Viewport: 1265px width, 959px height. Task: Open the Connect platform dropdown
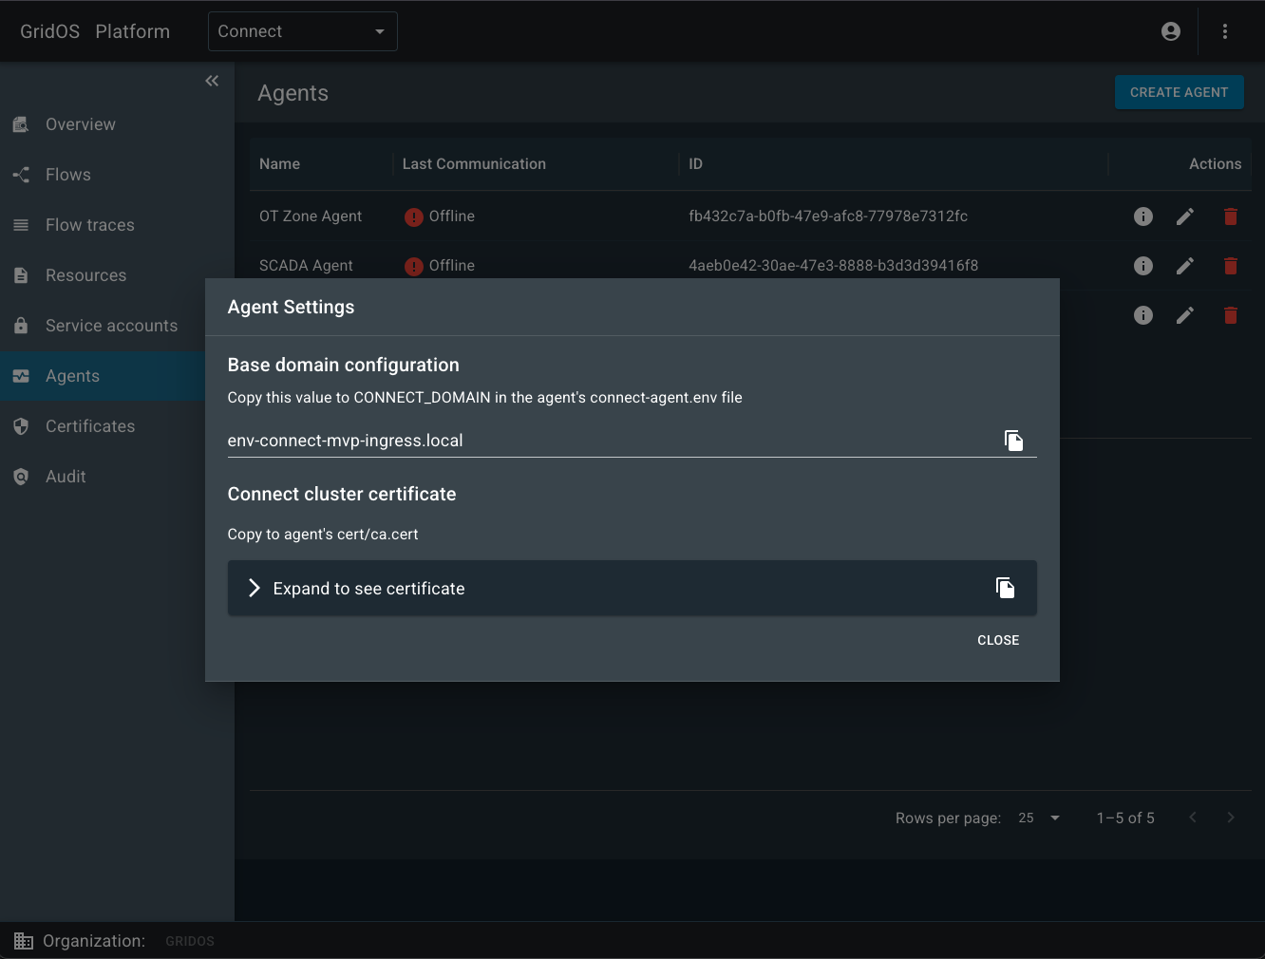(303, 31)
